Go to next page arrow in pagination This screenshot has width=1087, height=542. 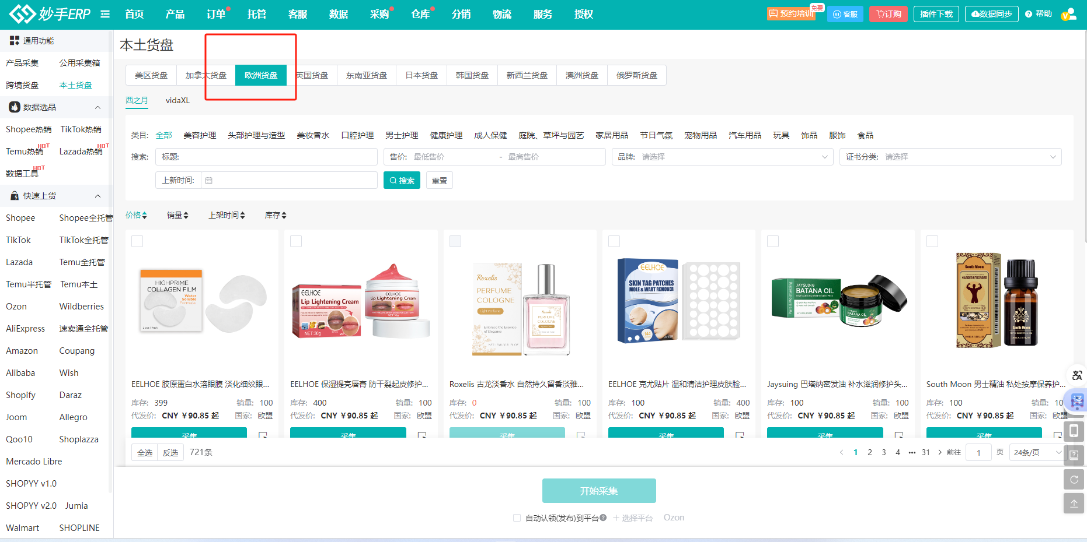tap(940, 452)
